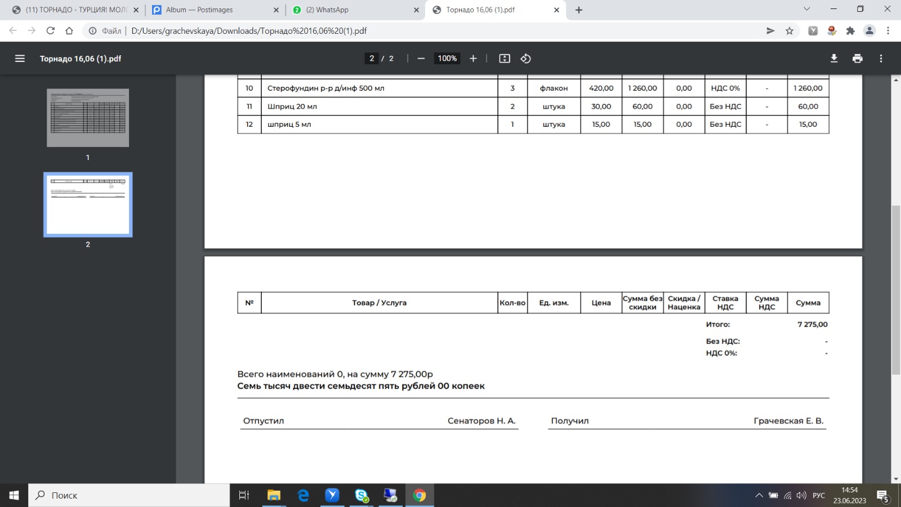Click the НДС 0% rate cell
901x507 pixels.
coord(725,88)
